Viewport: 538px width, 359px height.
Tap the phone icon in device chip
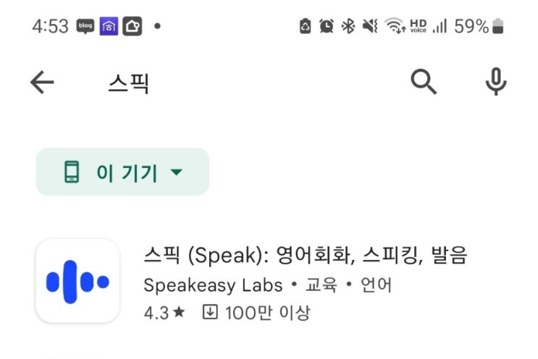[71, 172]
